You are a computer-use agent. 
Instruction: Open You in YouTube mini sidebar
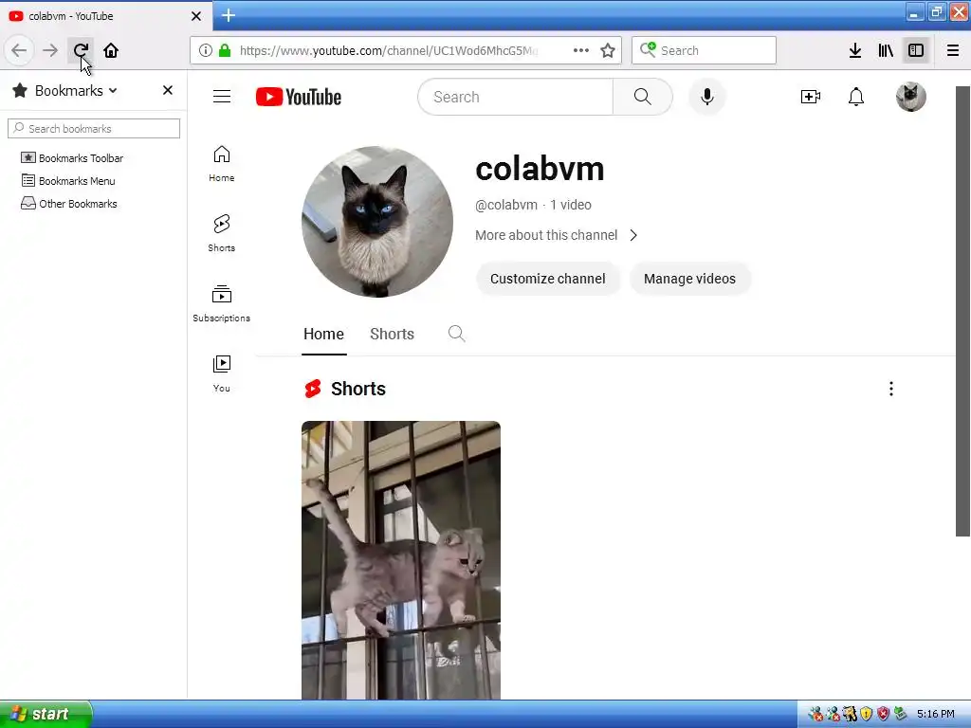coord(222,373)
